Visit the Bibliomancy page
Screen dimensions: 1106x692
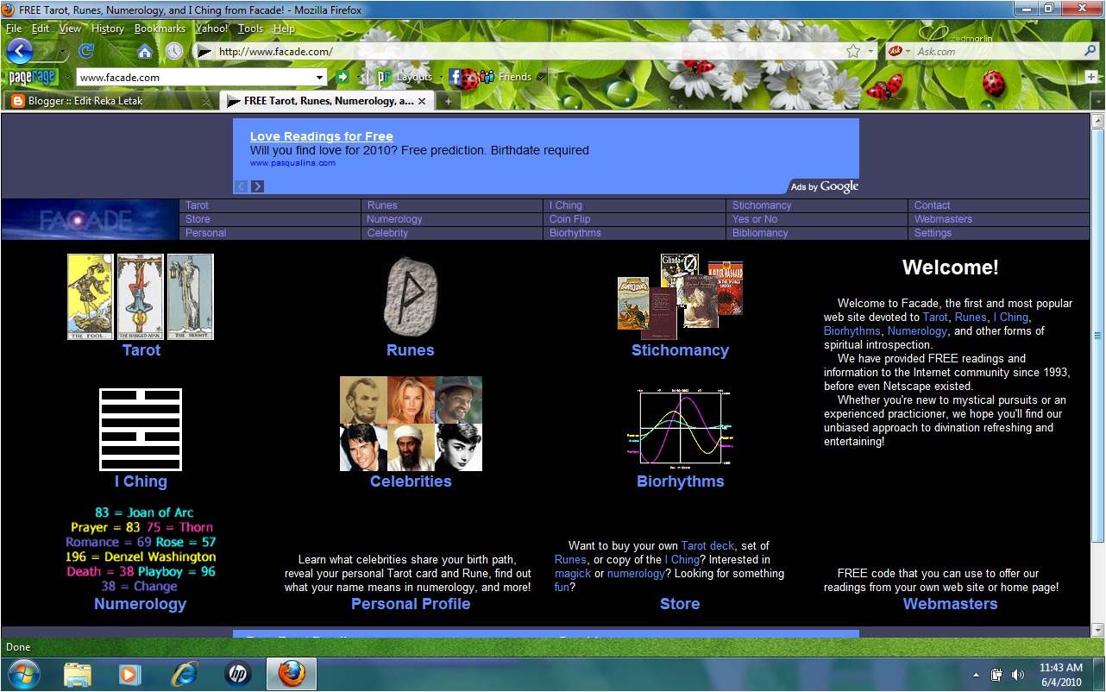(x=760, y=233)
